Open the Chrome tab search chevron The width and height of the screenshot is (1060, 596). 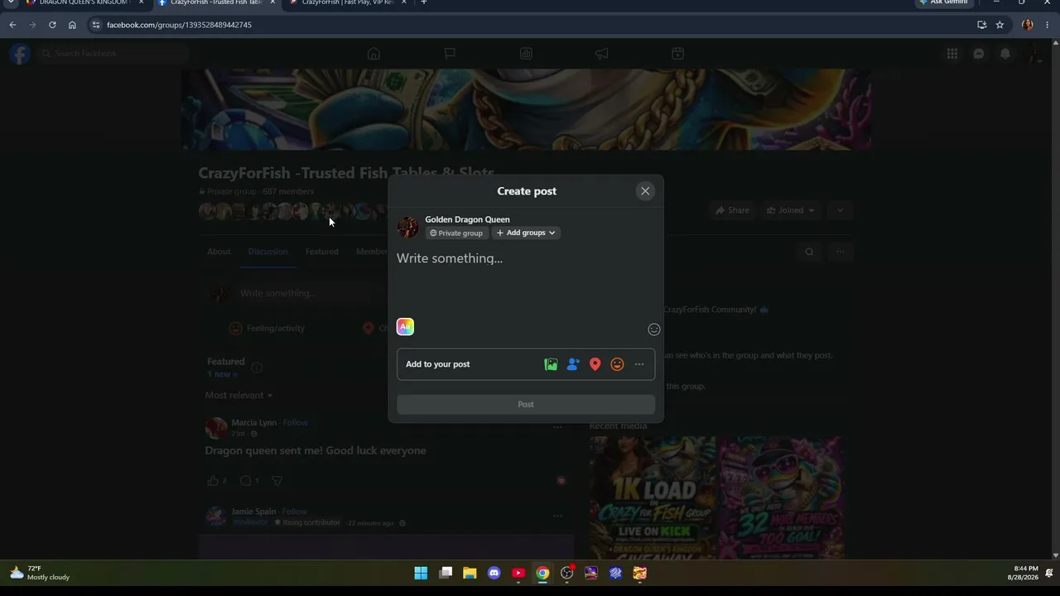pos(10,3)
